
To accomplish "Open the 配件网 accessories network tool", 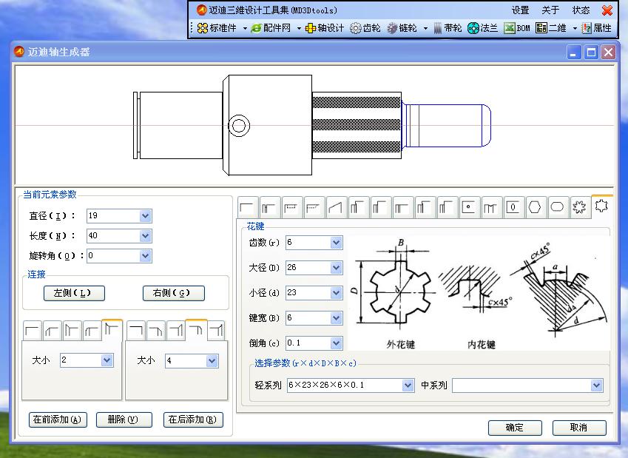I will pos(271,28).
